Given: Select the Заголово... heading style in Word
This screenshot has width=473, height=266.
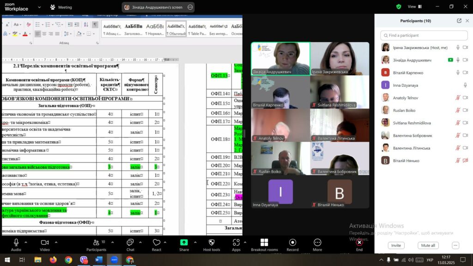Looking at the screenshot, I should 133,30.
